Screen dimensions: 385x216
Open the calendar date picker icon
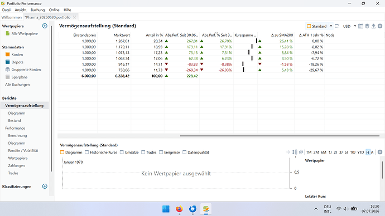tap(360, 26)
